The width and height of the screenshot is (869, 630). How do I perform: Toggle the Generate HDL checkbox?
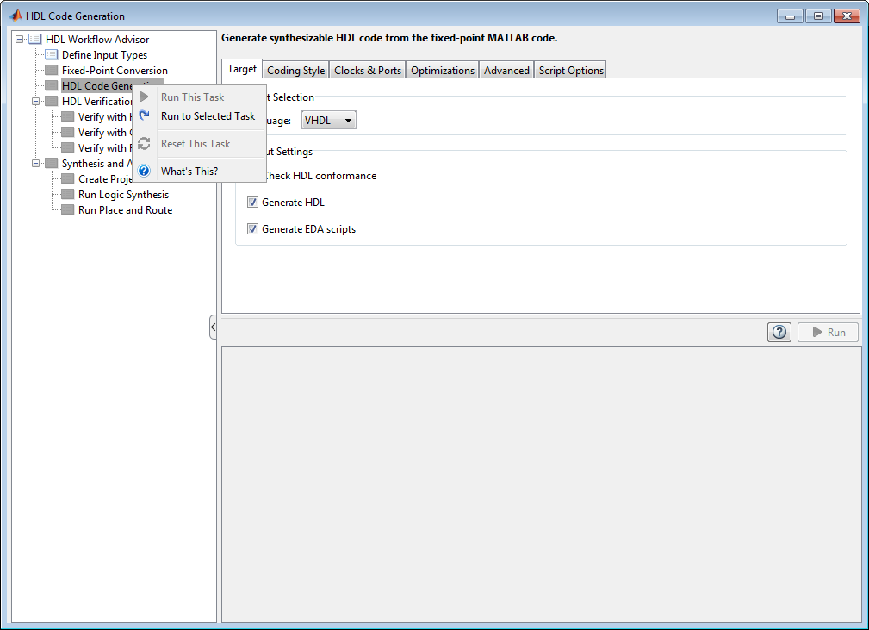tap(252, 203)
